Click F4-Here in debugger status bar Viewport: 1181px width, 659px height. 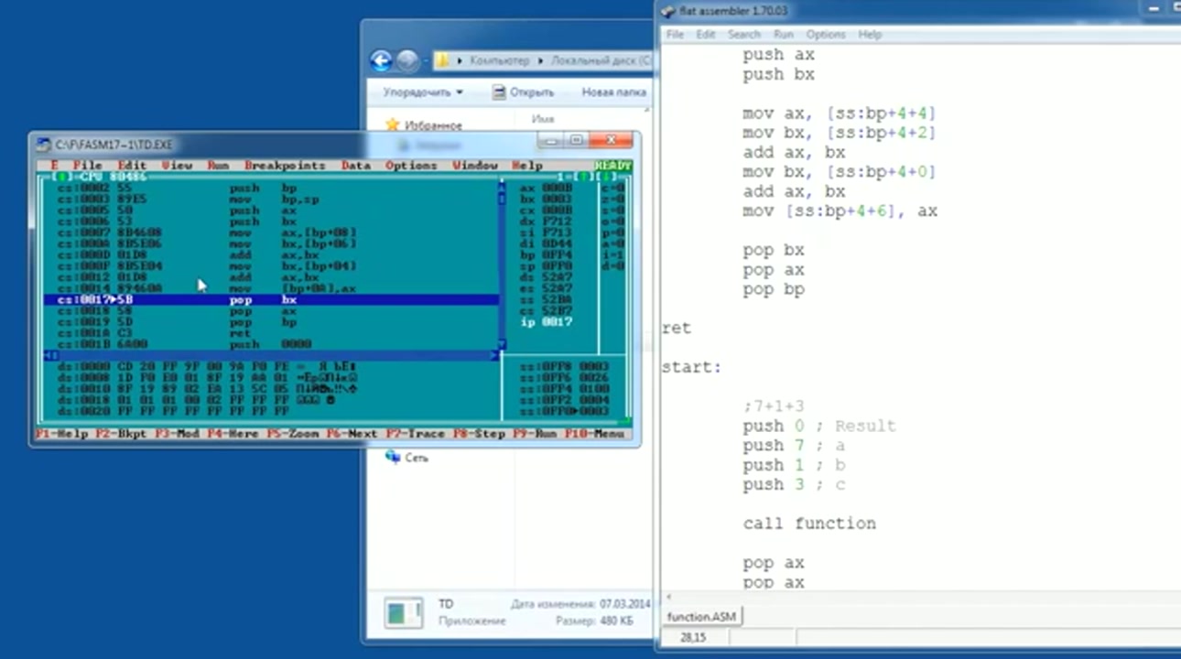tap(233, 434)
